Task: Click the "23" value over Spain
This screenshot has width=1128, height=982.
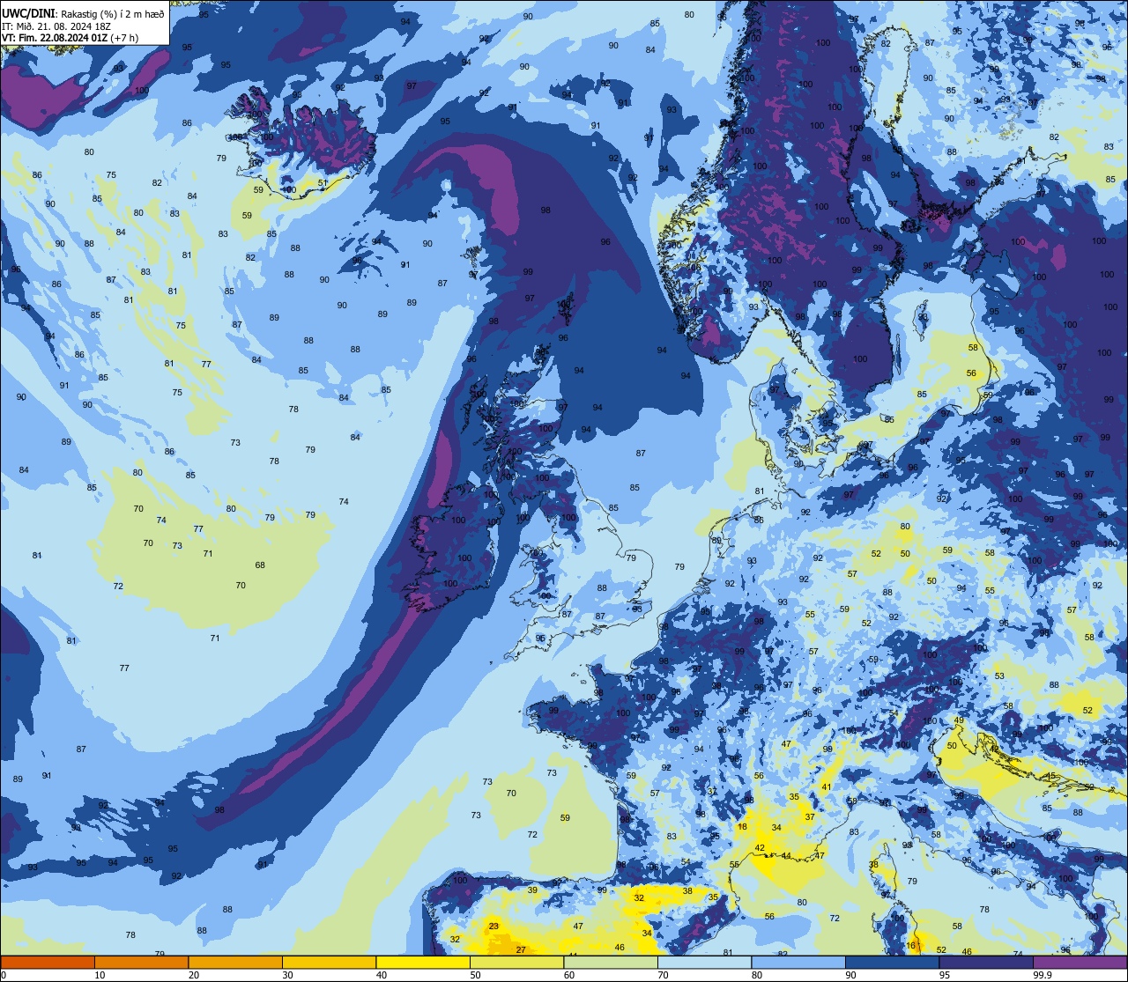Action: point(493,926)
